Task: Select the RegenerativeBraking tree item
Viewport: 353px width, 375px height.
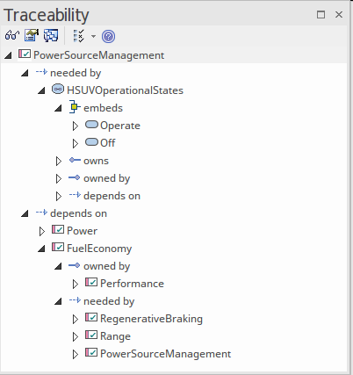Action: pyautogui.click(x=151, y=319)
